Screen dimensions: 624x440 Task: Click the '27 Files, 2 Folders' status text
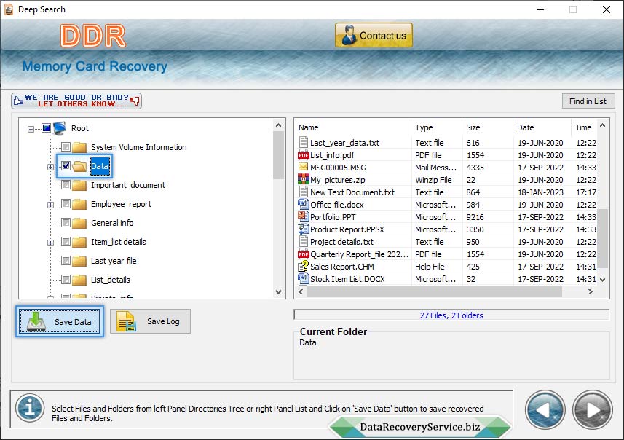(x=451, y=315)
